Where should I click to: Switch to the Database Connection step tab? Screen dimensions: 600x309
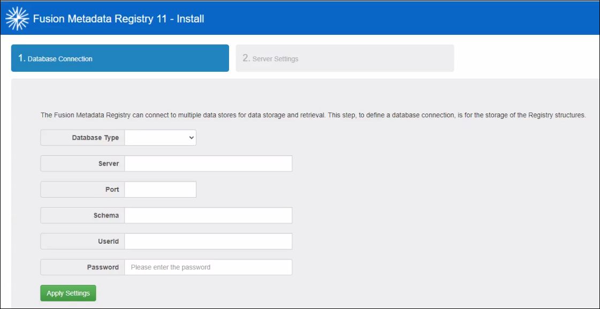pyautogui.click(x=120, y=58)
